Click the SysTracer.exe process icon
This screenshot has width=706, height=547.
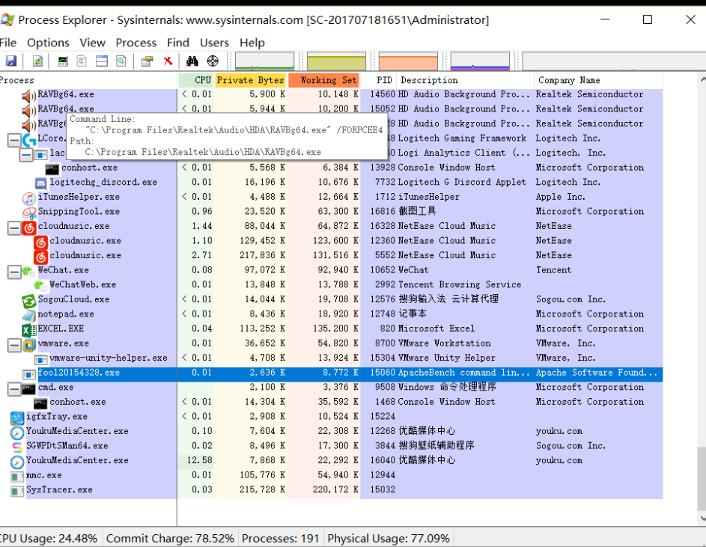[x=17, y=491]
